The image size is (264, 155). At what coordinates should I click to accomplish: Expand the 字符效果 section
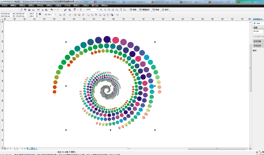pyautogui.click(x=257, y=41)
